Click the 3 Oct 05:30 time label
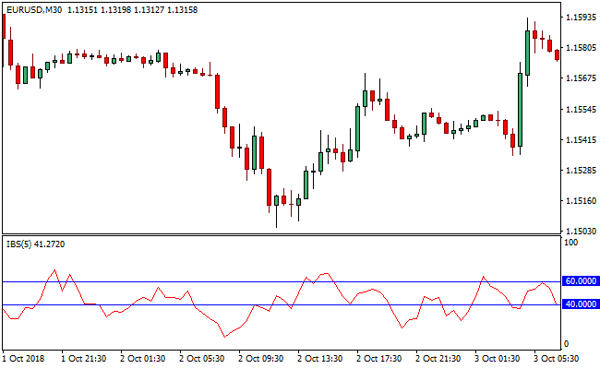The image size is (600, 369). click(x=556, y=359)
